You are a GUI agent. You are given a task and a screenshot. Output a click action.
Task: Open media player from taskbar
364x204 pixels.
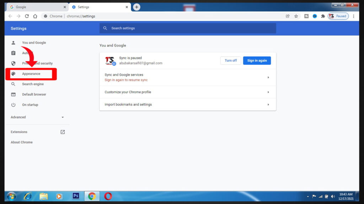tap(59, 196)
